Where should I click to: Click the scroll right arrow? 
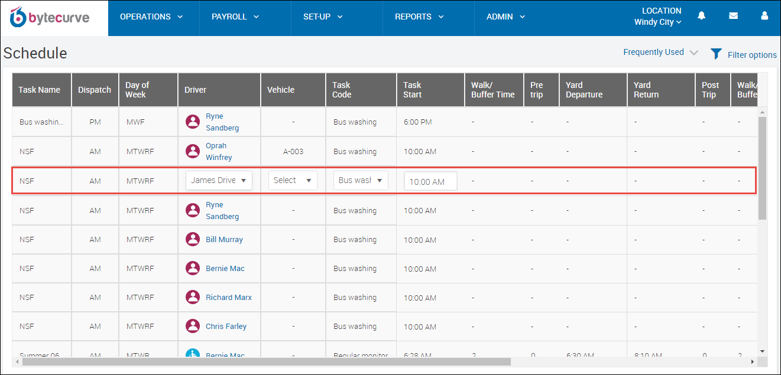(x=753, y=361)
